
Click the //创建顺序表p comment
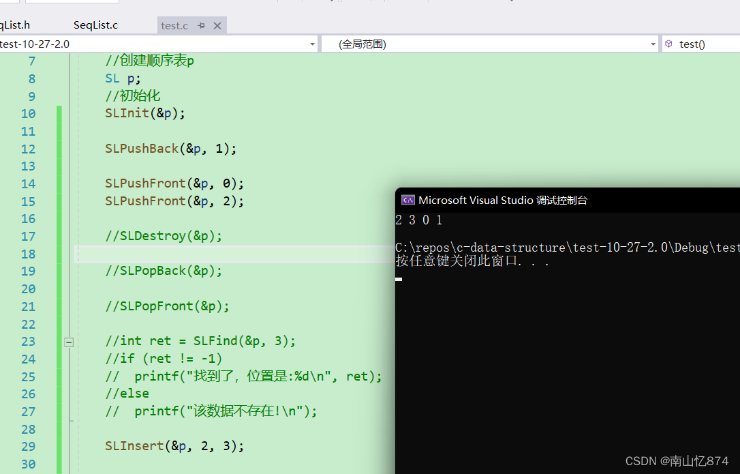click(x=149, y=61)
